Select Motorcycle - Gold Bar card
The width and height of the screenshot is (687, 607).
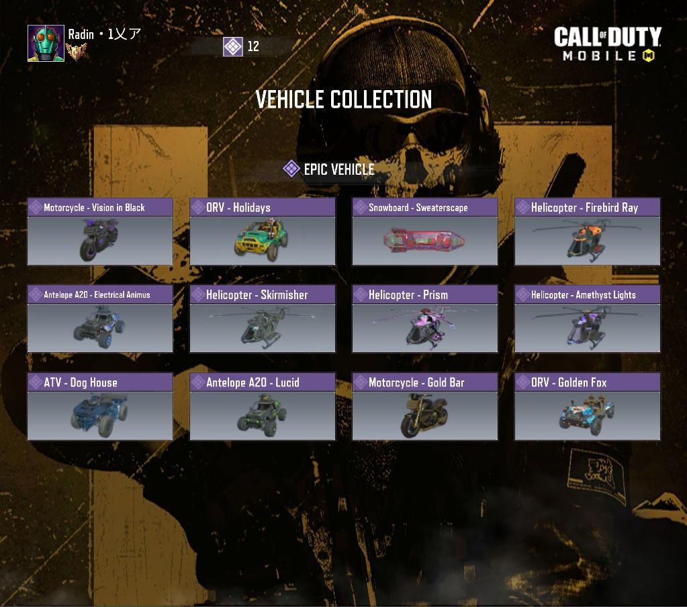[425, 407]
